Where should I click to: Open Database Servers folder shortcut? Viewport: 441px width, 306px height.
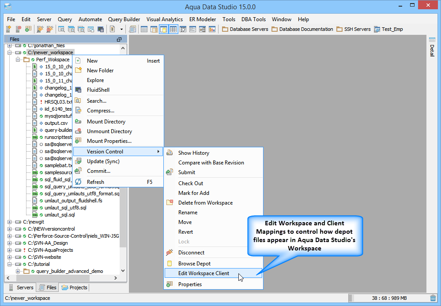pos(245,29)
